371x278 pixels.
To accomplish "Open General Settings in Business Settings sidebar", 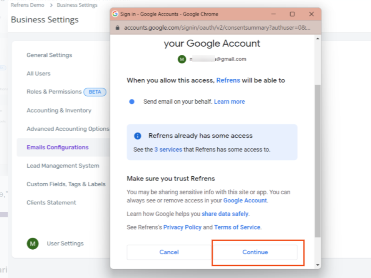I will (x=49, y=55).
